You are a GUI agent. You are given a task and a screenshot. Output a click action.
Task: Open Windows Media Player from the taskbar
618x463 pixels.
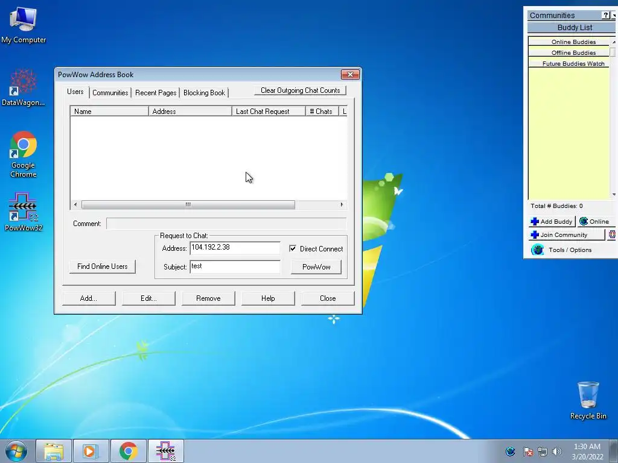coord(91,451)
